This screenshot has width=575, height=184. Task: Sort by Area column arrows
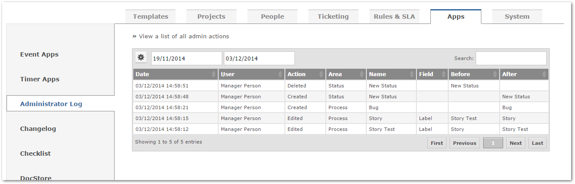(x=362, y=74)
